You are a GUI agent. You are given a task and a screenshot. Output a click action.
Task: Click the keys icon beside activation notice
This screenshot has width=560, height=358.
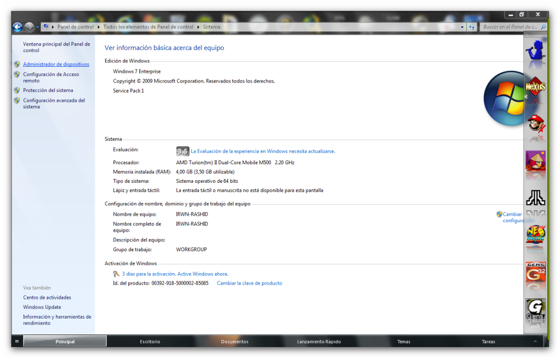tap(116, 274)
